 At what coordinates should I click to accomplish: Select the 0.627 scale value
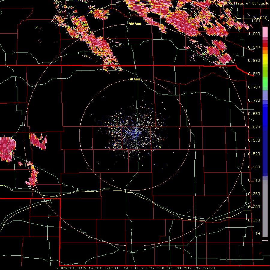pyautogui.click(x=254, y=127)
